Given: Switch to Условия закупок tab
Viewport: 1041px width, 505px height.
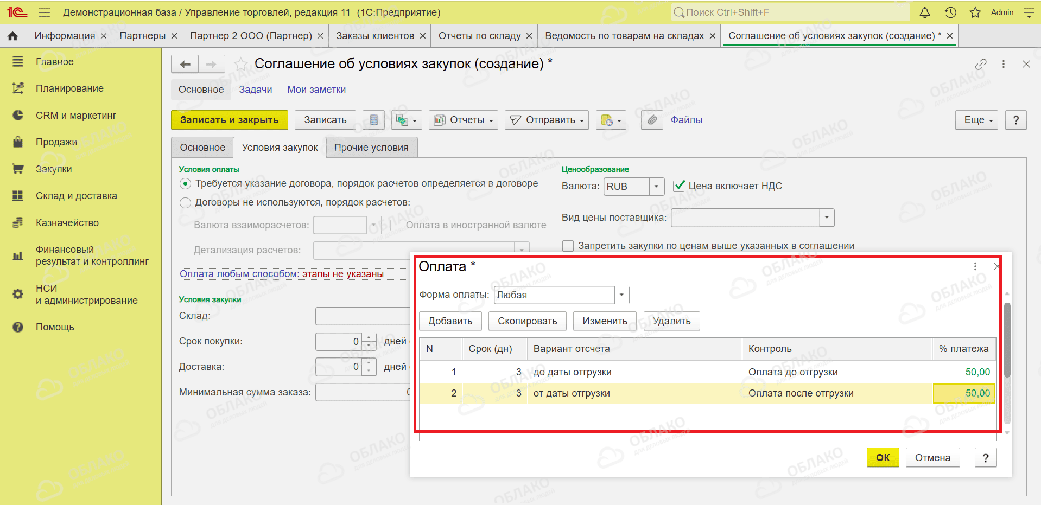Looking at the screenshot, I should click(280, 148).
